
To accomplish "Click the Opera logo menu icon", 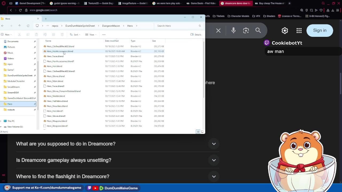I will pos(3,3).
